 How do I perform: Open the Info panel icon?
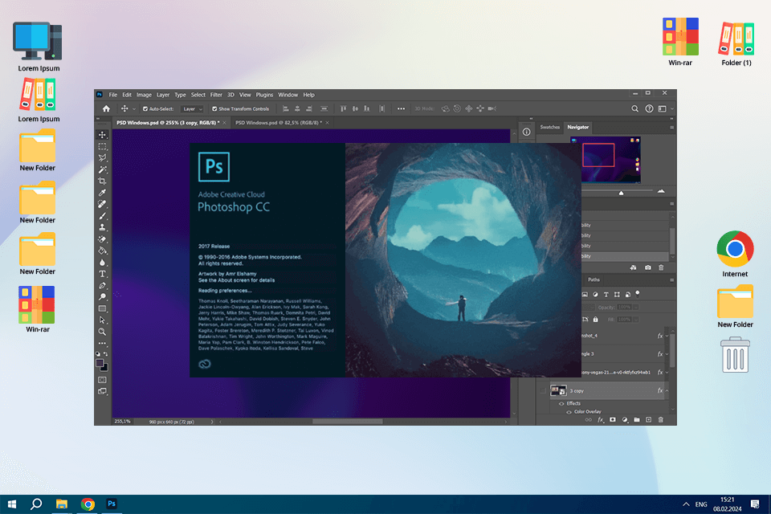click(x=526, y=132)
